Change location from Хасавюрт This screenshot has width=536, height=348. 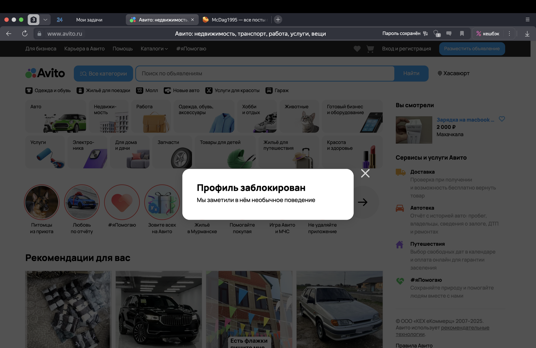pyautogui.click(x=454, y=73)
